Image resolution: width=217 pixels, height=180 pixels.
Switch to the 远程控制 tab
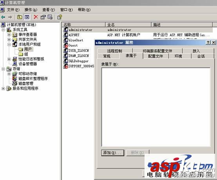(114, 51)
